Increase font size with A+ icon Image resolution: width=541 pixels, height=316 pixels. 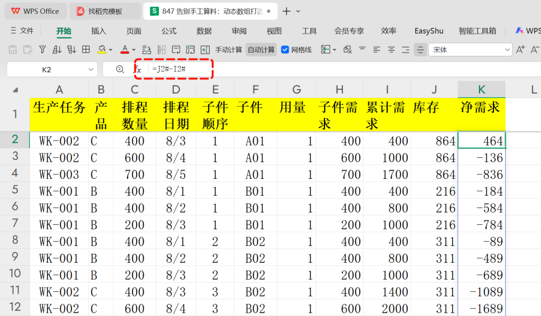click(x=520, y=50)
